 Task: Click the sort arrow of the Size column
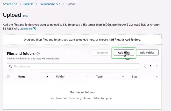pyautogui.click(x=157, y=76)
